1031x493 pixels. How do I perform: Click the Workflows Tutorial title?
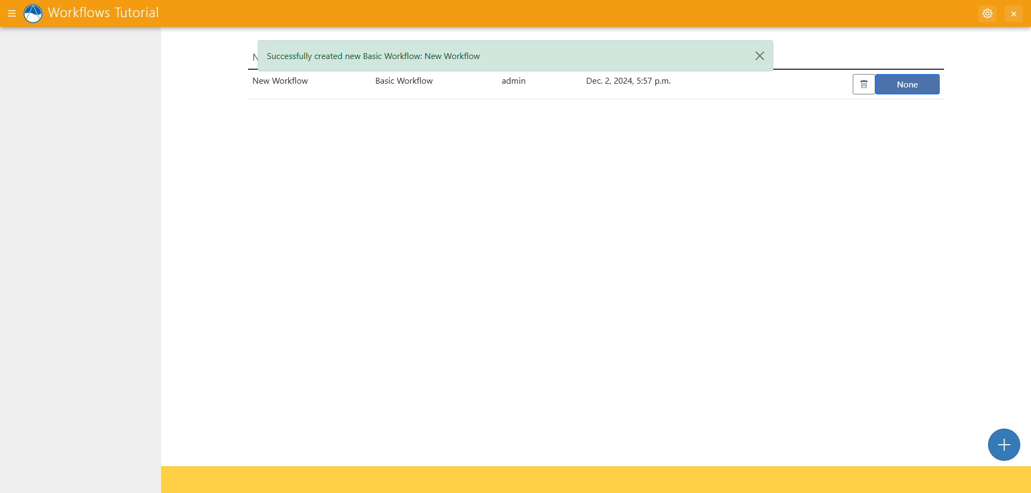[103, 13]
